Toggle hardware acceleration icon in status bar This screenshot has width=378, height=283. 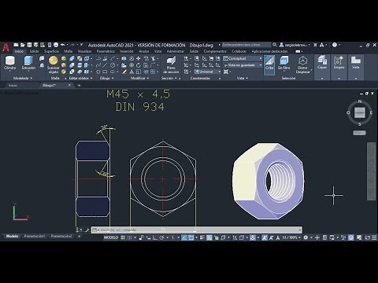[351, 237]
